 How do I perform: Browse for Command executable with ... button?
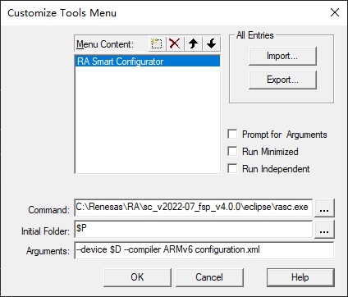[324, 208]
